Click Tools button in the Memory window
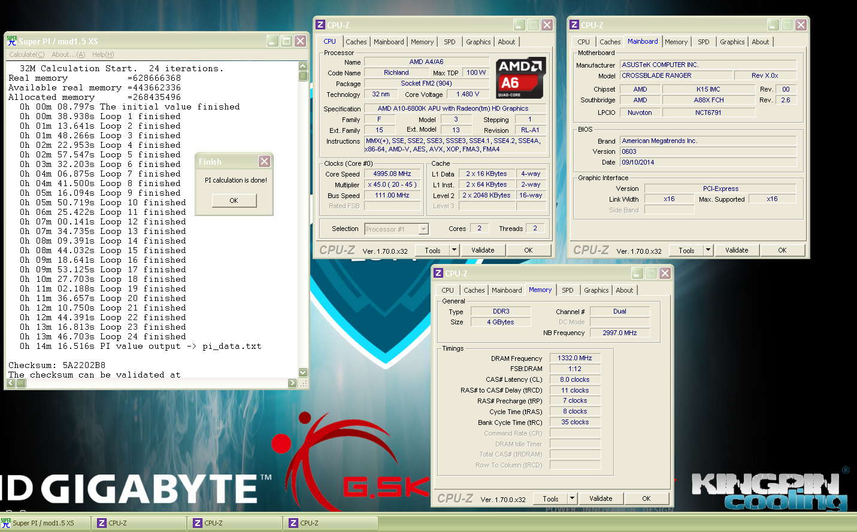 coord(550,498)
